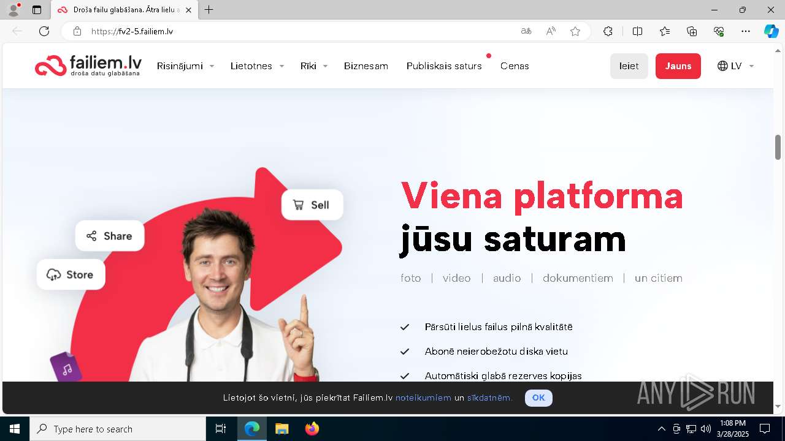Viewport: 785px width, 441px height.
Task: Open Publiskais saturs menu item
Action: pos(444,66)
